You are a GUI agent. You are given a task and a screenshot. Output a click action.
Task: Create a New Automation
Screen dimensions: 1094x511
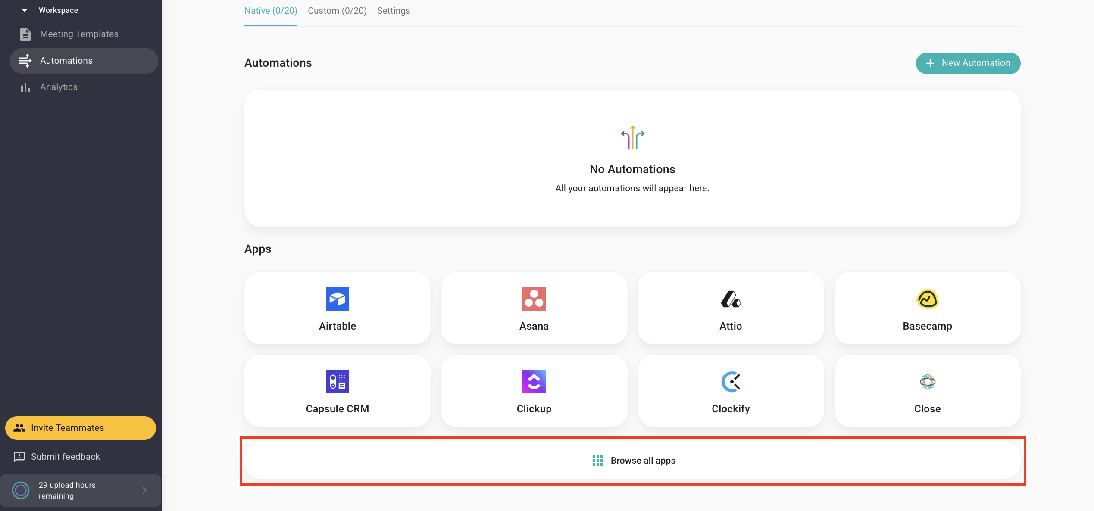click(968, 63)
